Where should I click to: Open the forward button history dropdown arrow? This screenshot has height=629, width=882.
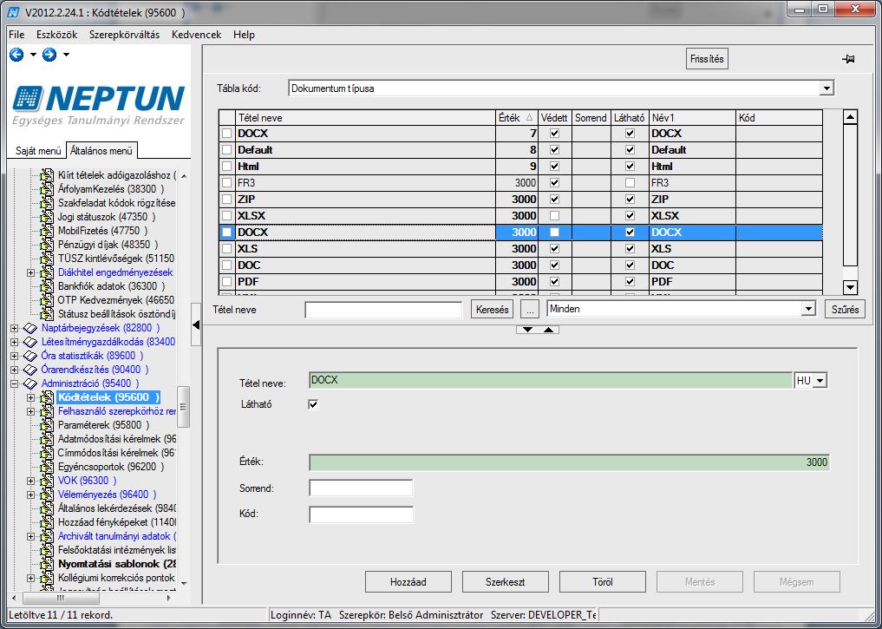point(66,55)
